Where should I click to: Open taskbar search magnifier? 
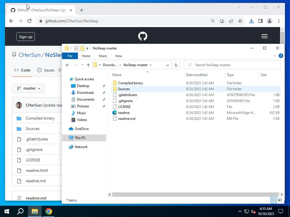(x=20, y=211)
